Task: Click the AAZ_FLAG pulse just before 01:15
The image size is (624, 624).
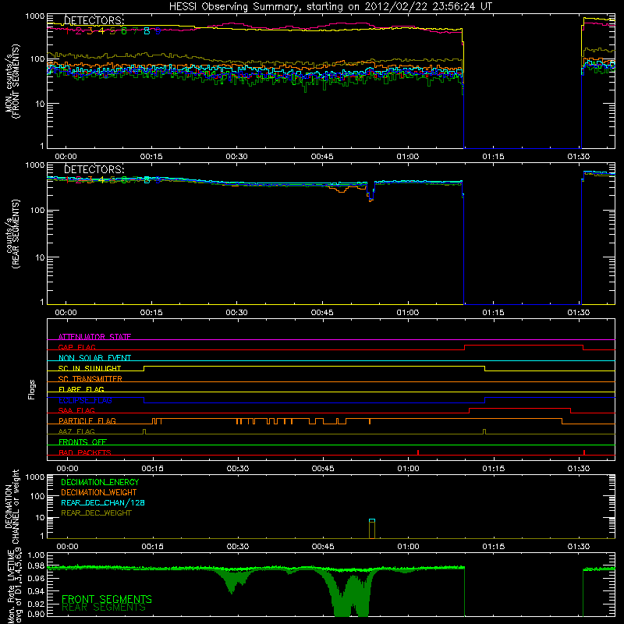Action: [x=484, y=431]
